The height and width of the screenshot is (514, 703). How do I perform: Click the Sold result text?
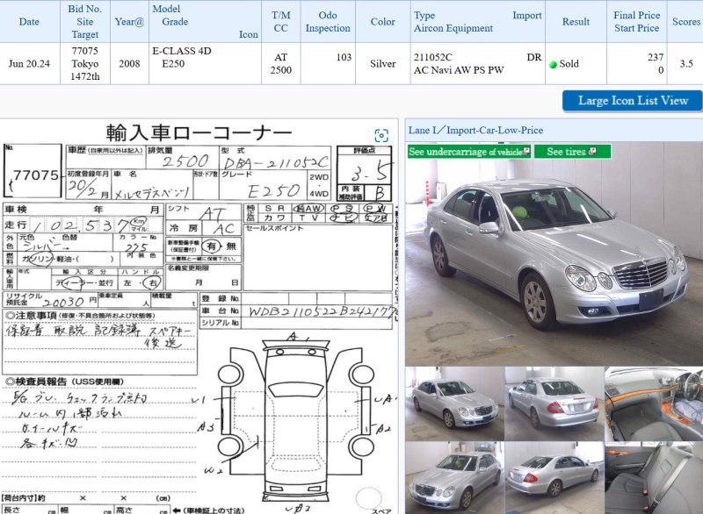tap(569, 64)
